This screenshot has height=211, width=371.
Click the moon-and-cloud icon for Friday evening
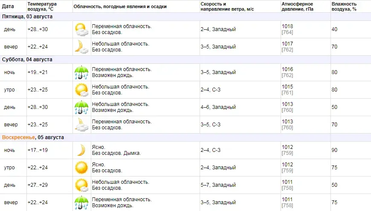pos(81,47)
